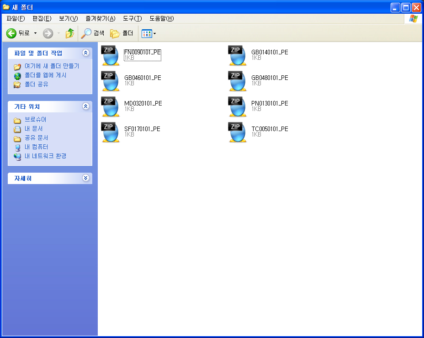Click the share folder icon in task pane
Image resolution: width=424 pixels, height=338 pixels.
[17, 85]
